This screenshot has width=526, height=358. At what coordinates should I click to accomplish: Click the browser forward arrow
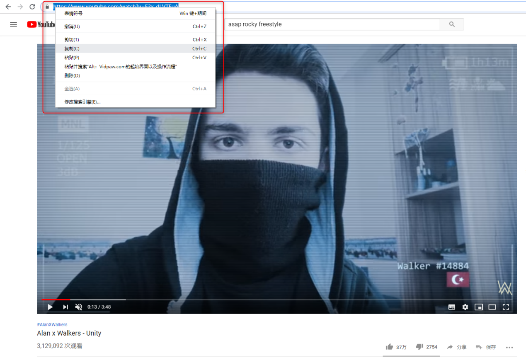pyautogui.click(x=20, y=7)
